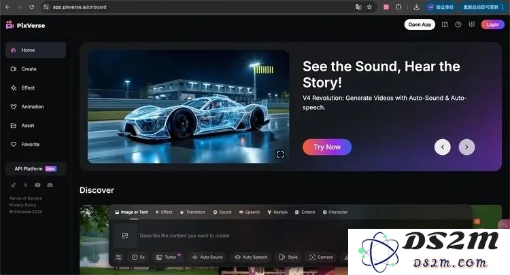Click the address bar URL
The height and width of the screenshot is (275, 510).
click(80, 7)
